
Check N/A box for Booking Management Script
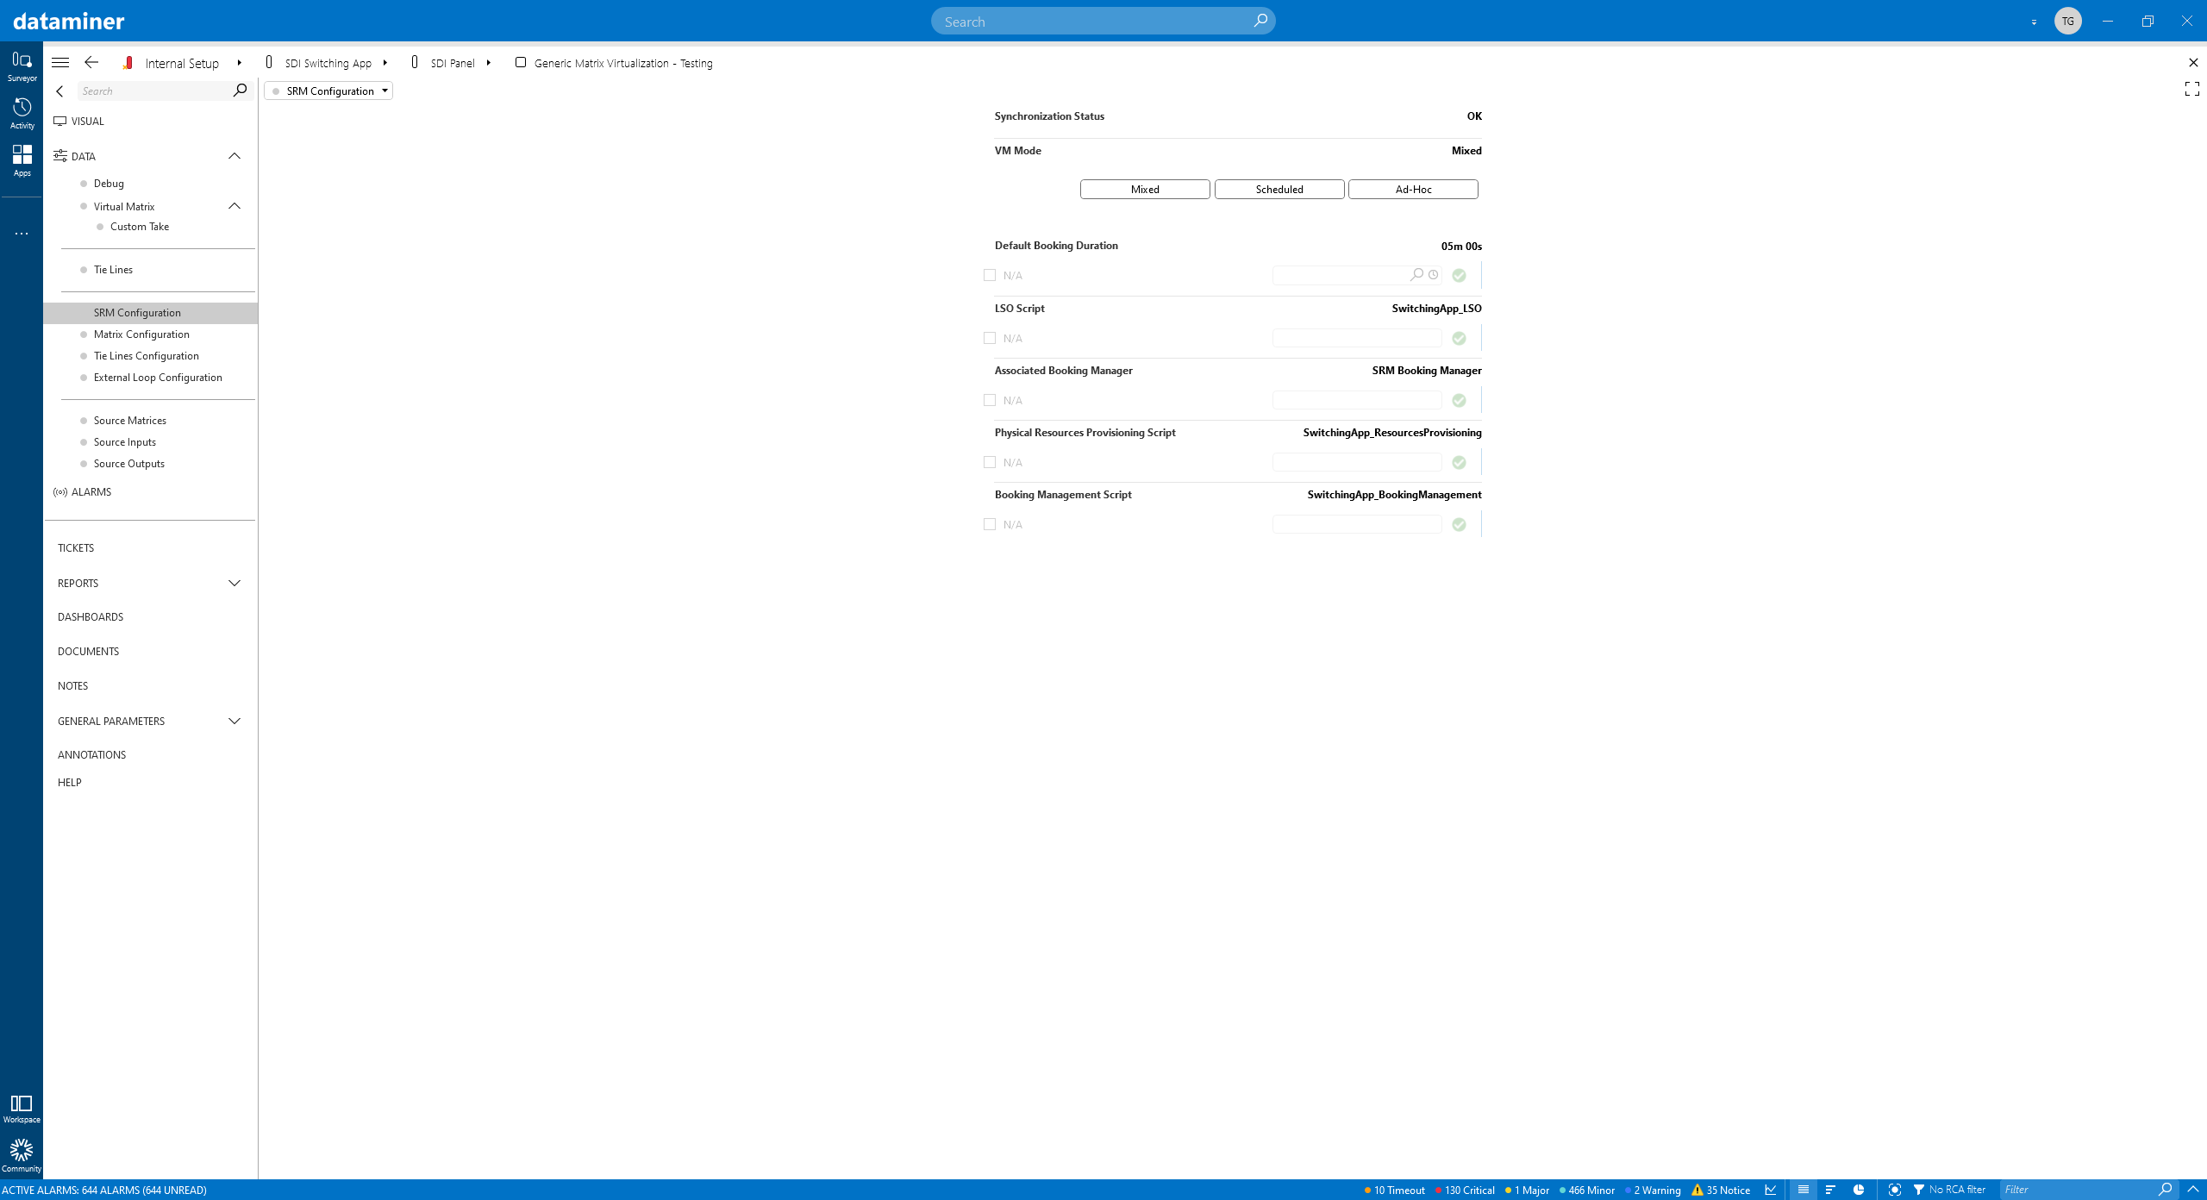[x=990, y=524]
